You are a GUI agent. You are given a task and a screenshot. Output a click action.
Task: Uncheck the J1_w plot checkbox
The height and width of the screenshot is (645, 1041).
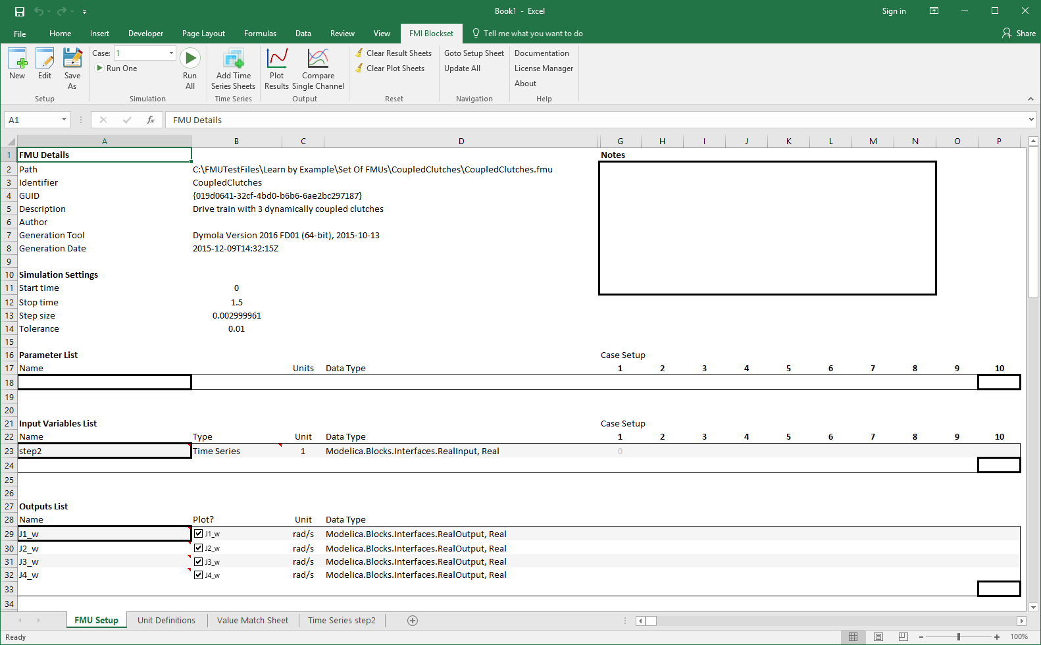coord(198,534)
